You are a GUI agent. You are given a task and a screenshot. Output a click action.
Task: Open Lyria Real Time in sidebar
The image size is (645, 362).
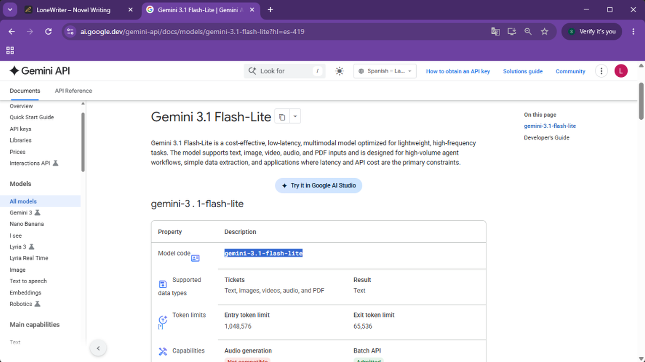click(29, 258)
